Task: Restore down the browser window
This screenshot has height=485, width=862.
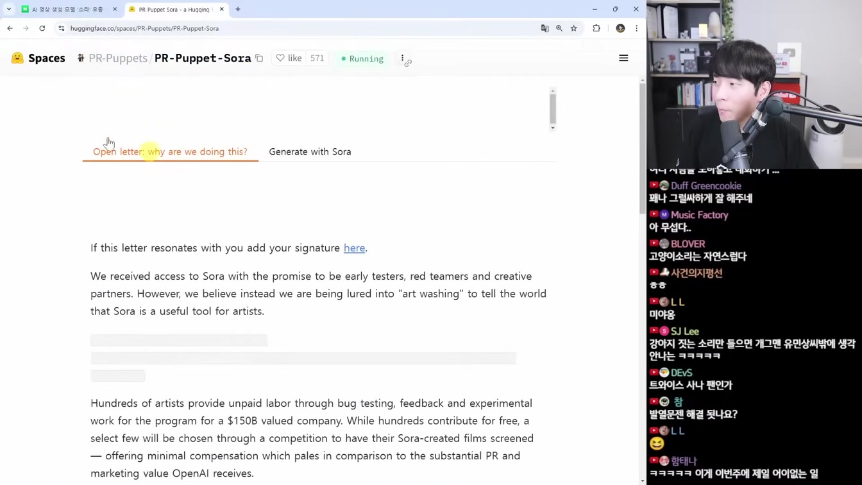Action: click(x=615, y=9)
